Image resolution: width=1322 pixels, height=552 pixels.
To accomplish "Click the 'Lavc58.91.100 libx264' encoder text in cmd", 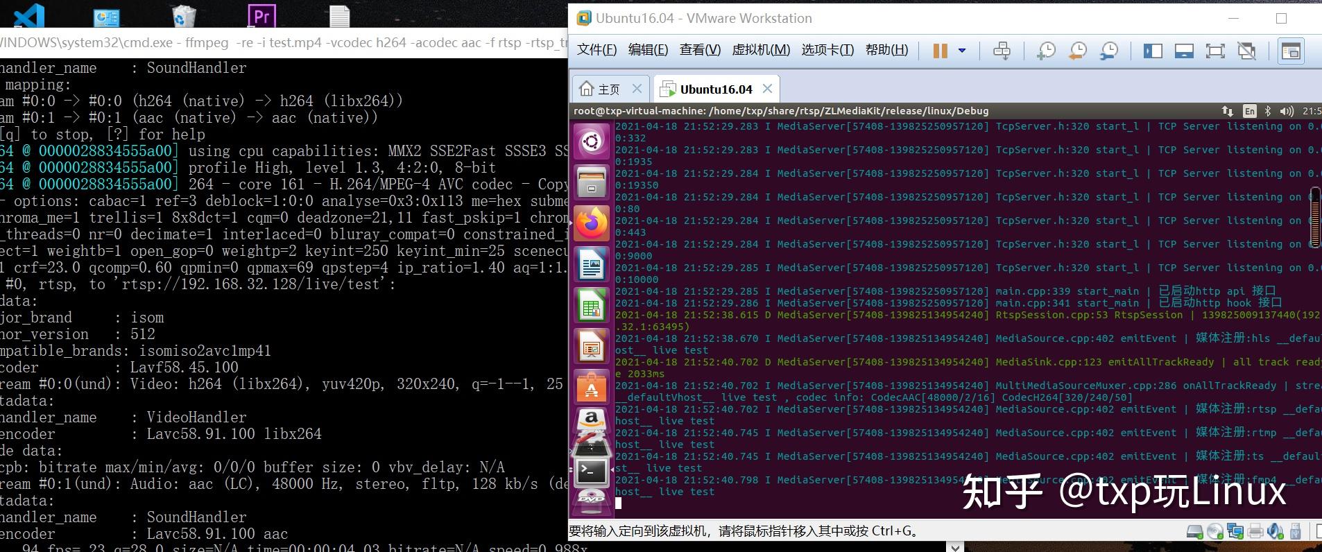I will click(234, 434).
